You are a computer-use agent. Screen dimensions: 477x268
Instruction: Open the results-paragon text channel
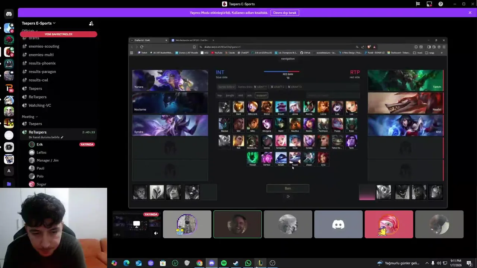42,71
